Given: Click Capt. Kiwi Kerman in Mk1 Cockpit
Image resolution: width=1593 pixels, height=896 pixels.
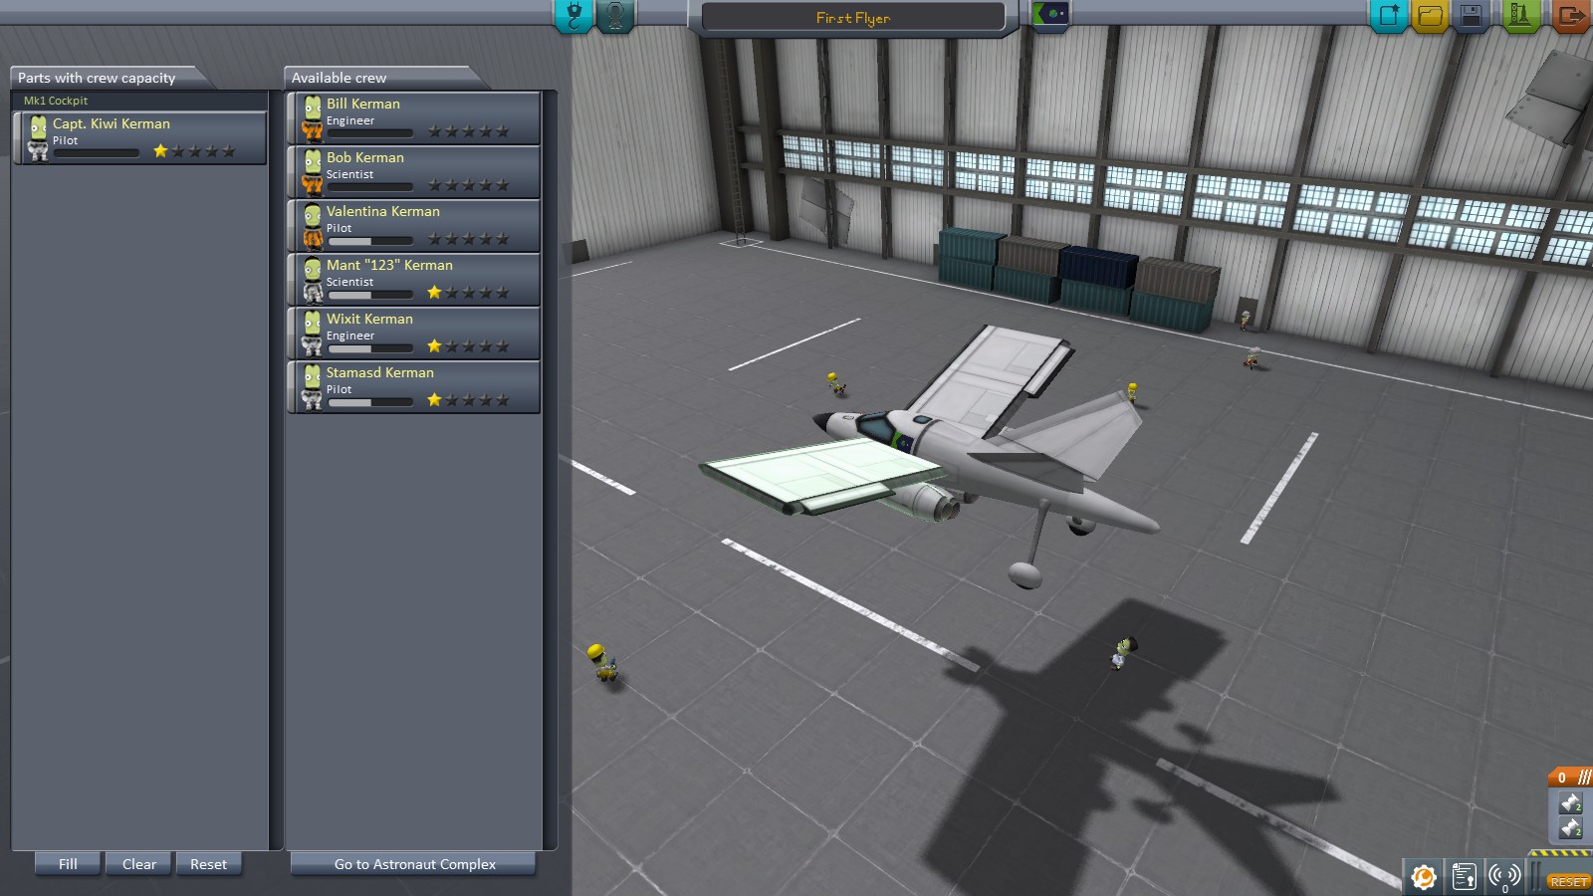Looking at the screenshot, I should (x=140, y=137).
